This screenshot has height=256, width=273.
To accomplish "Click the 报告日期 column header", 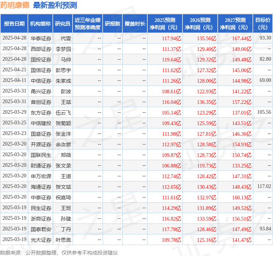I will pos(14,24).
